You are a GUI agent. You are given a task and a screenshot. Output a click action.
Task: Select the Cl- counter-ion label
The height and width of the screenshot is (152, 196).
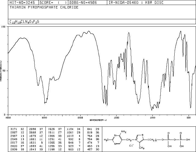click(132, 146)
